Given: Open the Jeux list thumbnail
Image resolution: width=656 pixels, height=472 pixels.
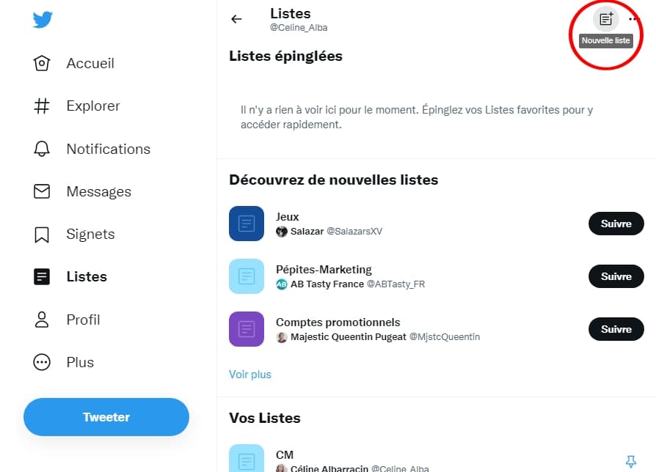Looking at the screenshot, I should pos(247,224).
